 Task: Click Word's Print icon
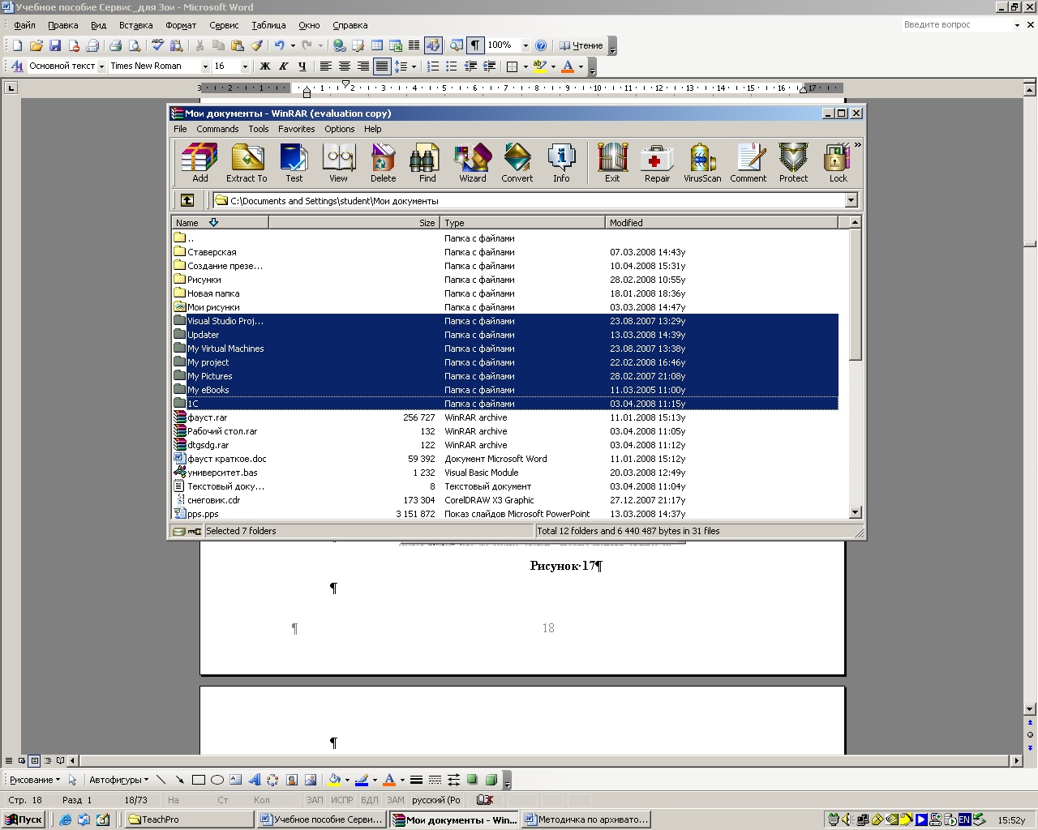pyautogui.click(x=115, y=45)
